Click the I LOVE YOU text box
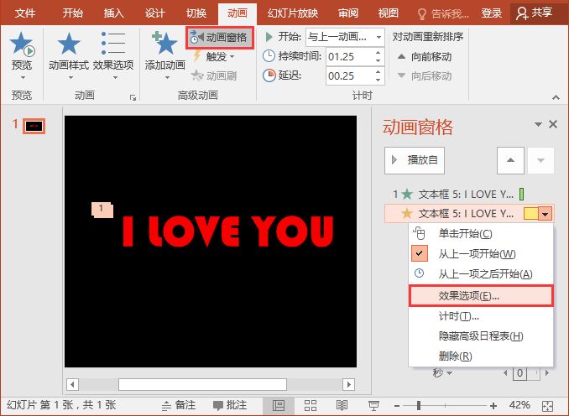The width and height of the screenshot is (569, 416). (x=228, y=231)
